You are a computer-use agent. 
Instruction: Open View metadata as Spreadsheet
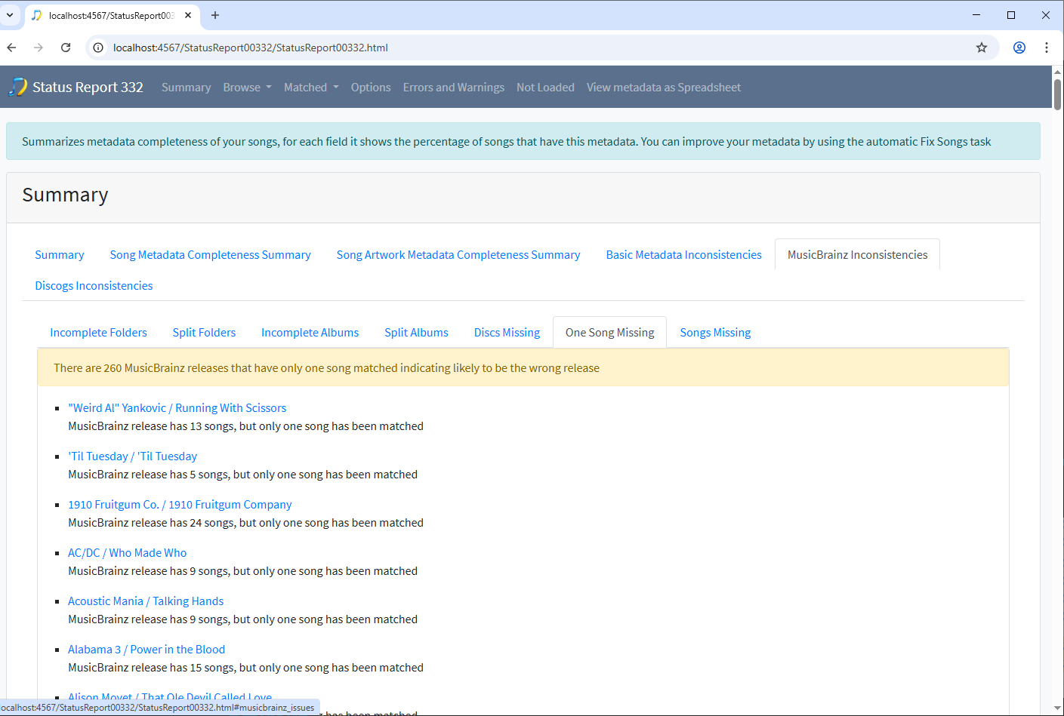(664, 88)
